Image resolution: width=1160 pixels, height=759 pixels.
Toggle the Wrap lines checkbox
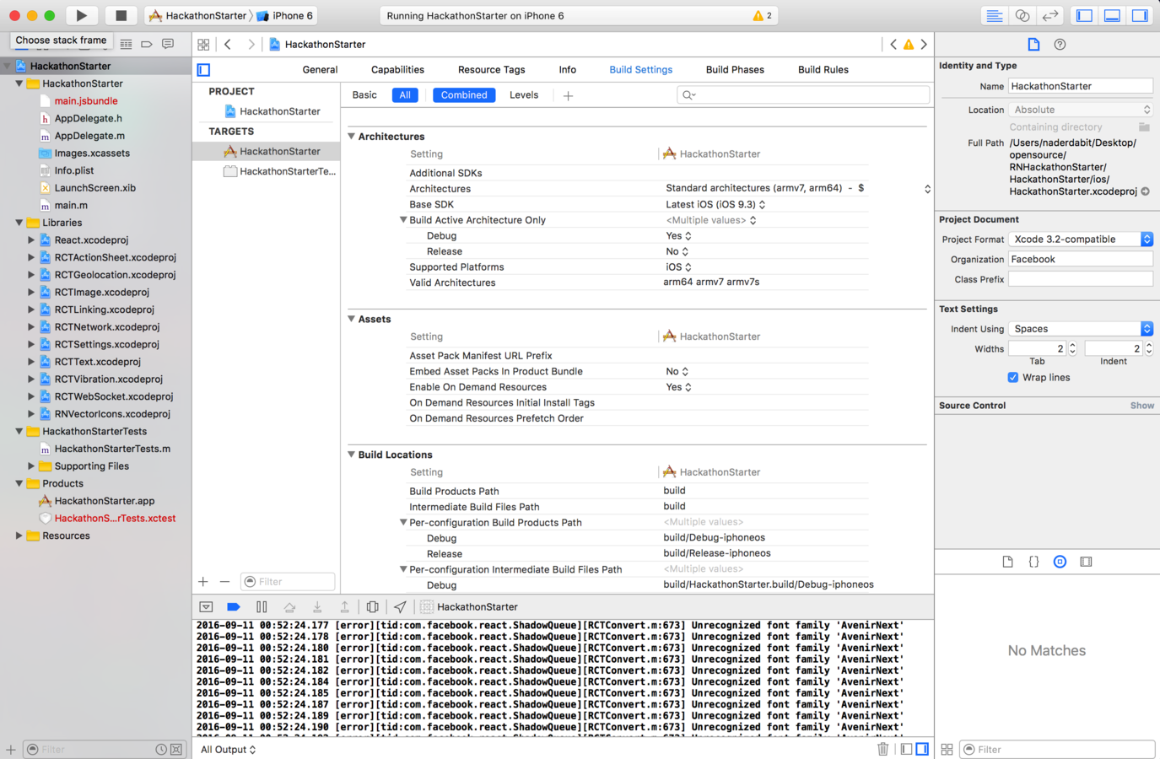[1012, 378]
